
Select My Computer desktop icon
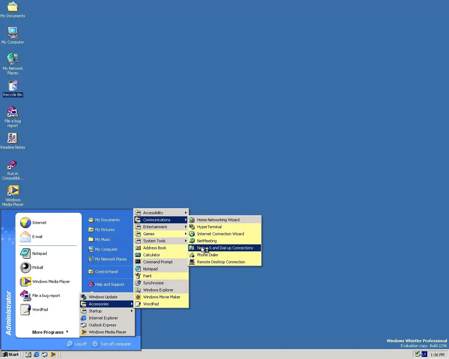pos(13,36)
